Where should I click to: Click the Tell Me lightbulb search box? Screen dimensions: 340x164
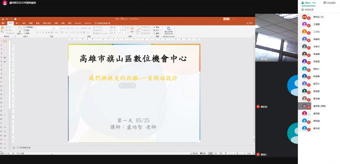(x=102, y=23)
